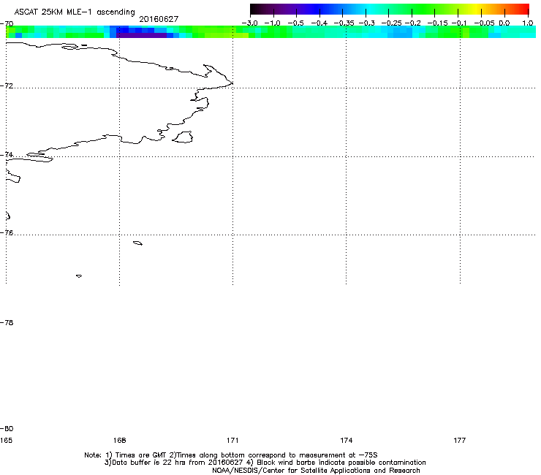Click the color scale label -0.15
Screen dimensions: 541x475
pyautogui.click(x=437, y=23)
